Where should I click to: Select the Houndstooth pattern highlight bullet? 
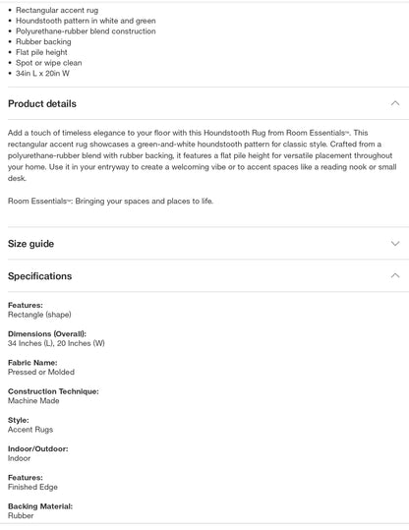pos(86,21)
